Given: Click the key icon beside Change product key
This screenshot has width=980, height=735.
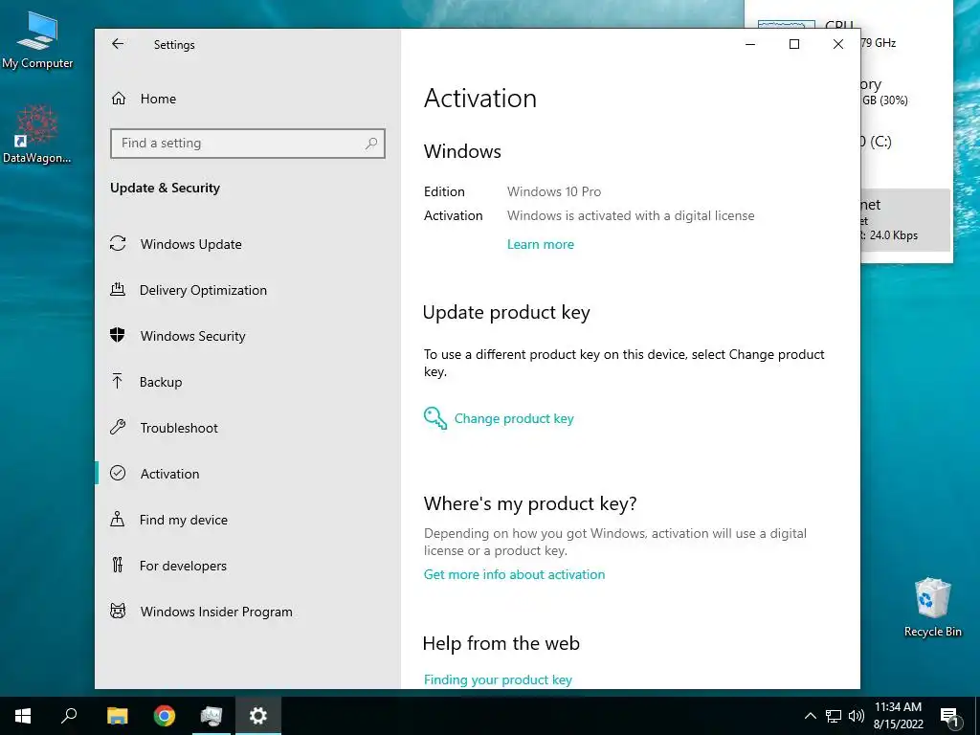Looking at the screenshot, I should pos(435,418).
